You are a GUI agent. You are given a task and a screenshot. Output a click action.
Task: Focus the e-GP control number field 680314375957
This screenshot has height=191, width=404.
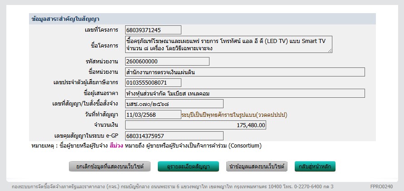click(174, 136)
